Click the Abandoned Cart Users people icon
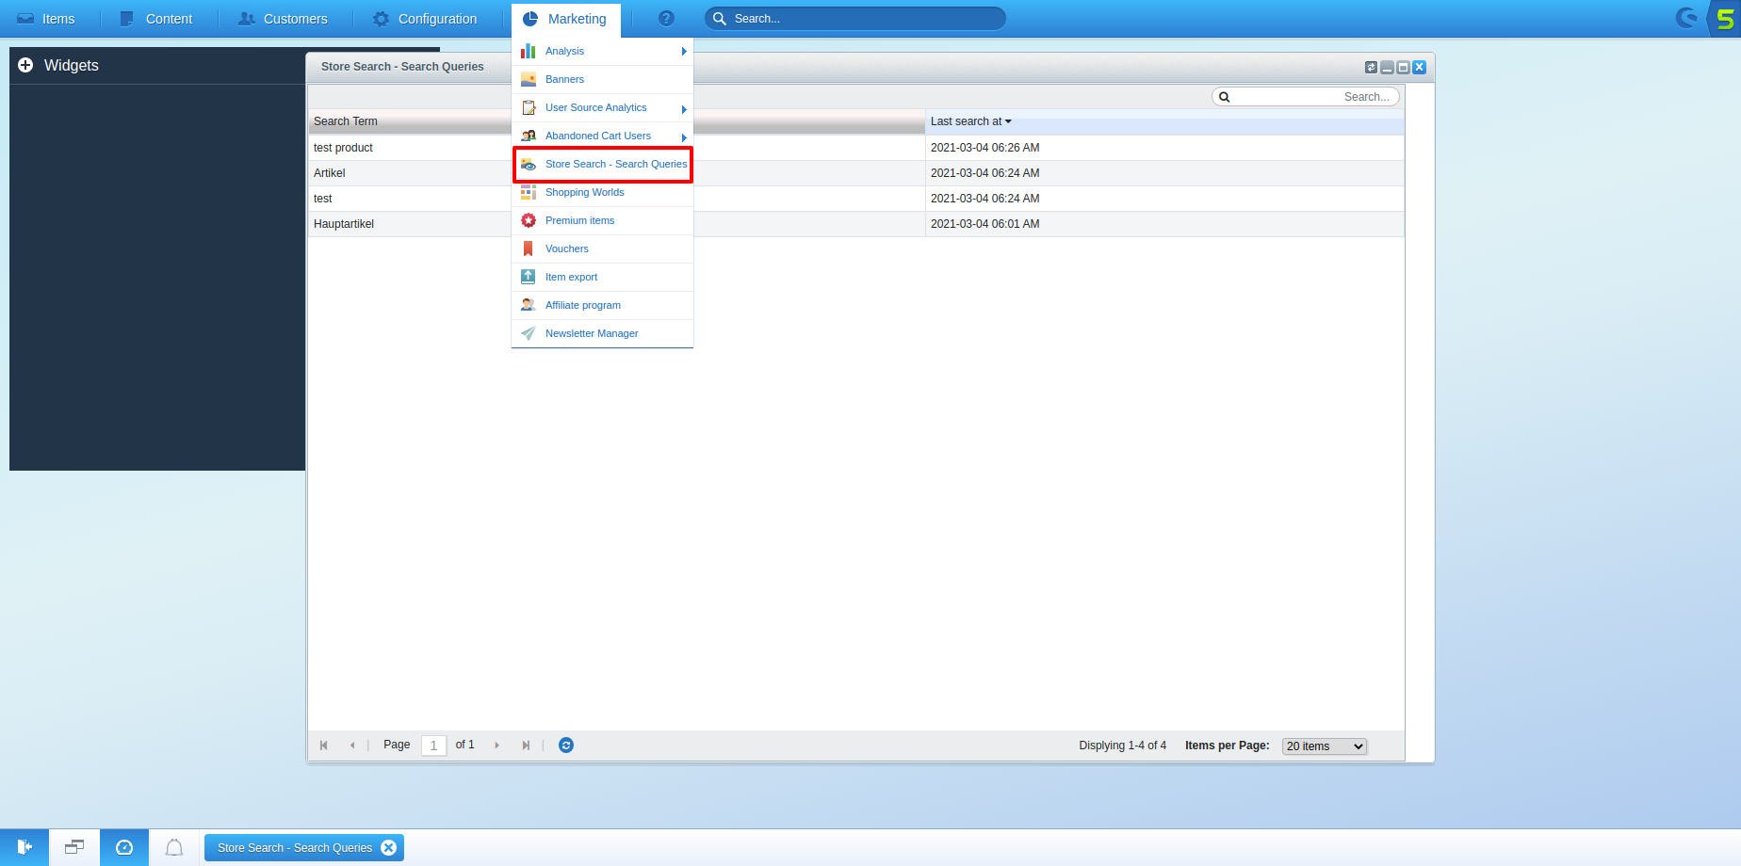1741x866 pixels. click(x=529, y=136)
